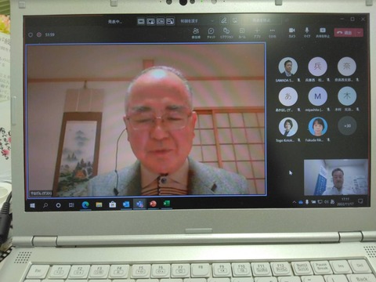Image resolution: width=376 pixels, height=282 pixels.
Task: Show the +30 overflow participants
Action: coord(347,126)
